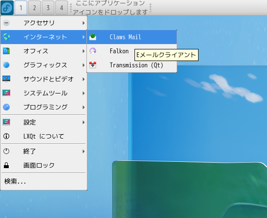Expand the アクセサリ submenu arrow
The image size is (267, 218).
point(83,23)
